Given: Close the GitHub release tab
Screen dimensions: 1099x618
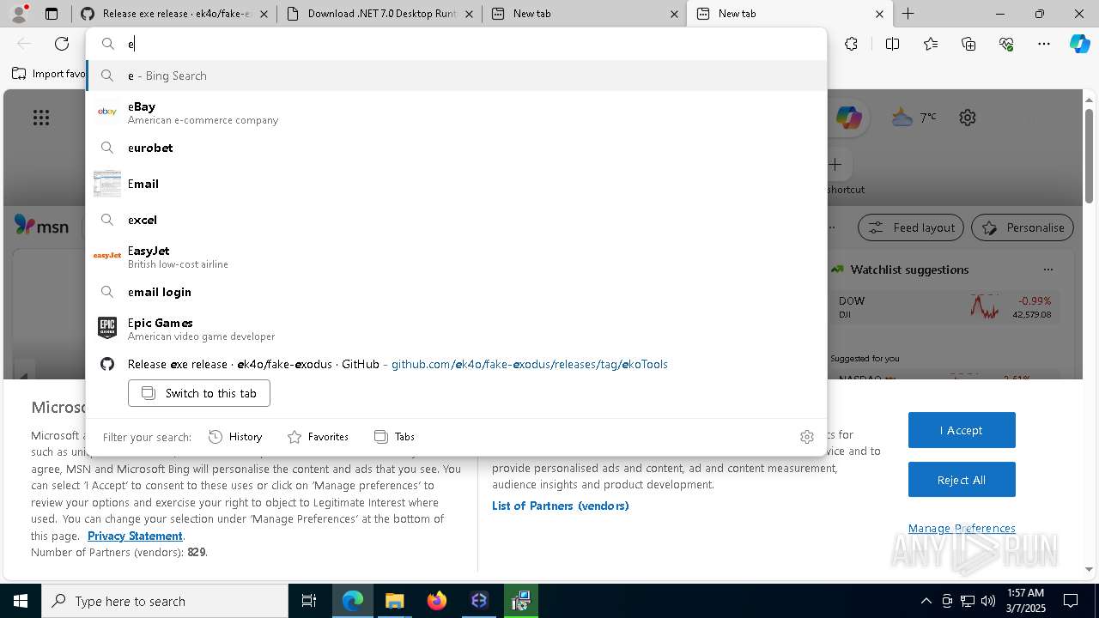Looking at the screenshot, I should click(263, 14).
